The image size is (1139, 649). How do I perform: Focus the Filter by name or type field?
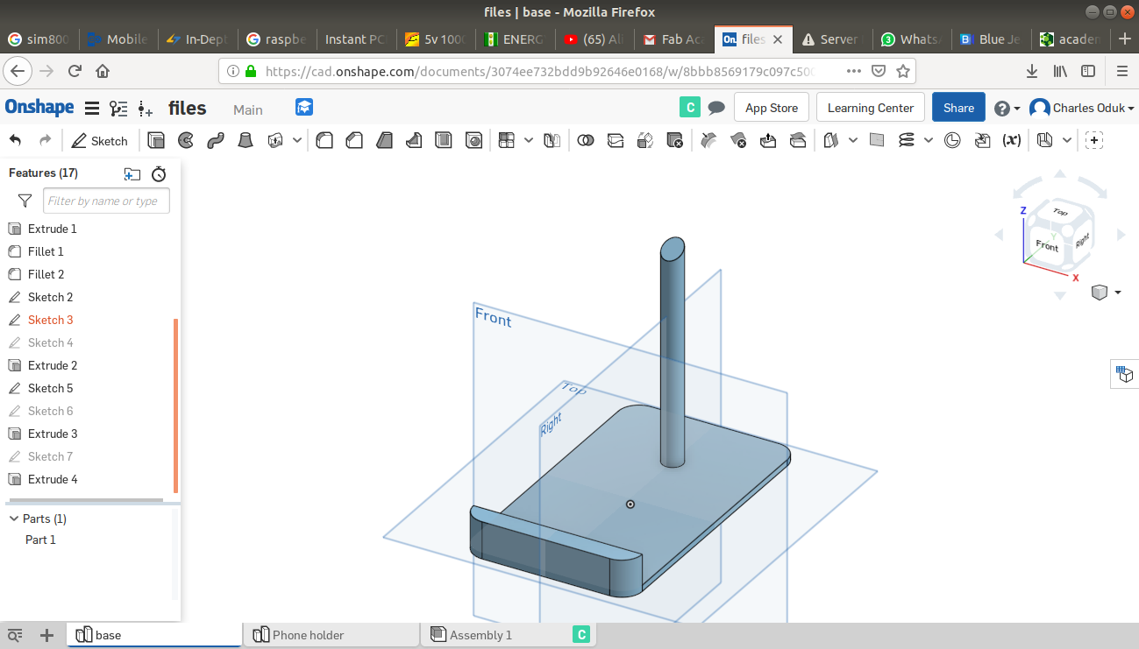tap(106, 201)
